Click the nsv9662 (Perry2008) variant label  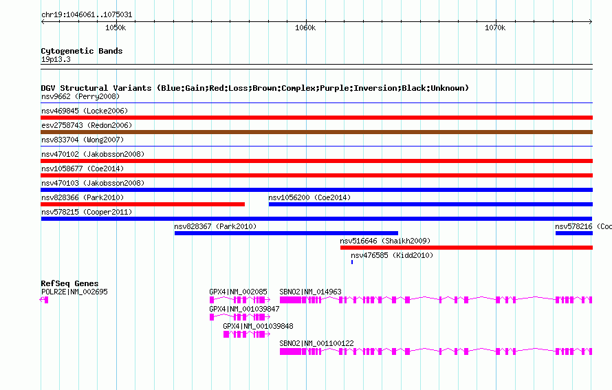tap(80, 96)
